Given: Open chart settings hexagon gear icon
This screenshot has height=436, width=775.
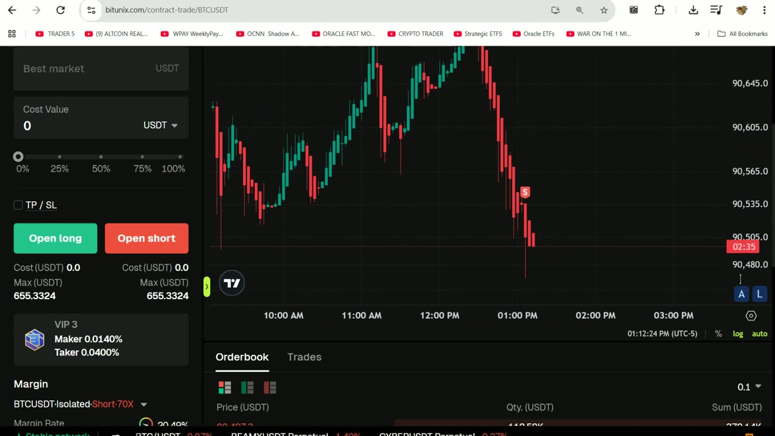Looking at the screenshot, I should (751, 315).
